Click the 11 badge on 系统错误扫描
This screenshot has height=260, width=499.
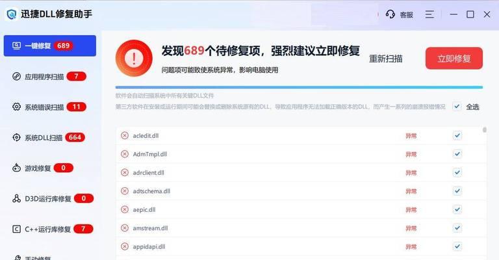(77, 107)
